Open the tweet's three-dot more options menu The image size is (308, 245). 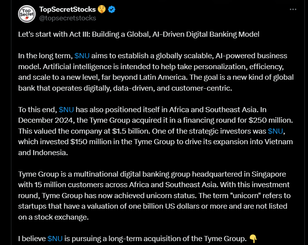(293, 9)
